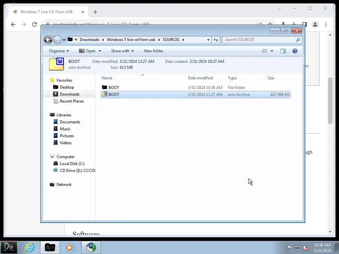Click the Windows Explorer taskbar icon
The height and width of the screenshot is (254, 339).
click(x=50, y=247)
